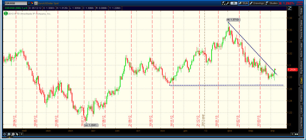Open the Studies menu
The image size is (306, 140).
(x=271, y=3)
